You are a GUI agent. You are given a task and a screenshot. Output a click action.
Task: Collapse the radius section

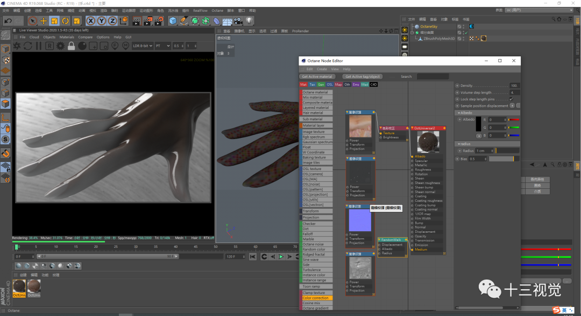(x=459, y=144)
